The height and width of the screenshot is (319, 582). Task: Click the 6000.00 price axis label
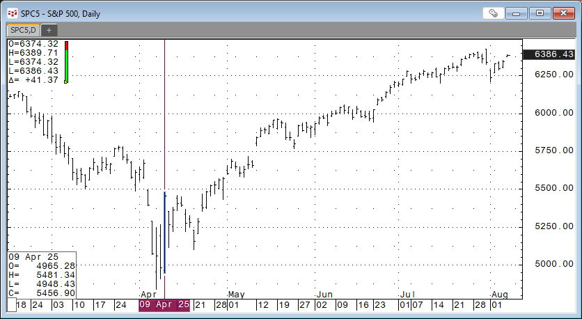pyautogui.click(x=553, y=113)
